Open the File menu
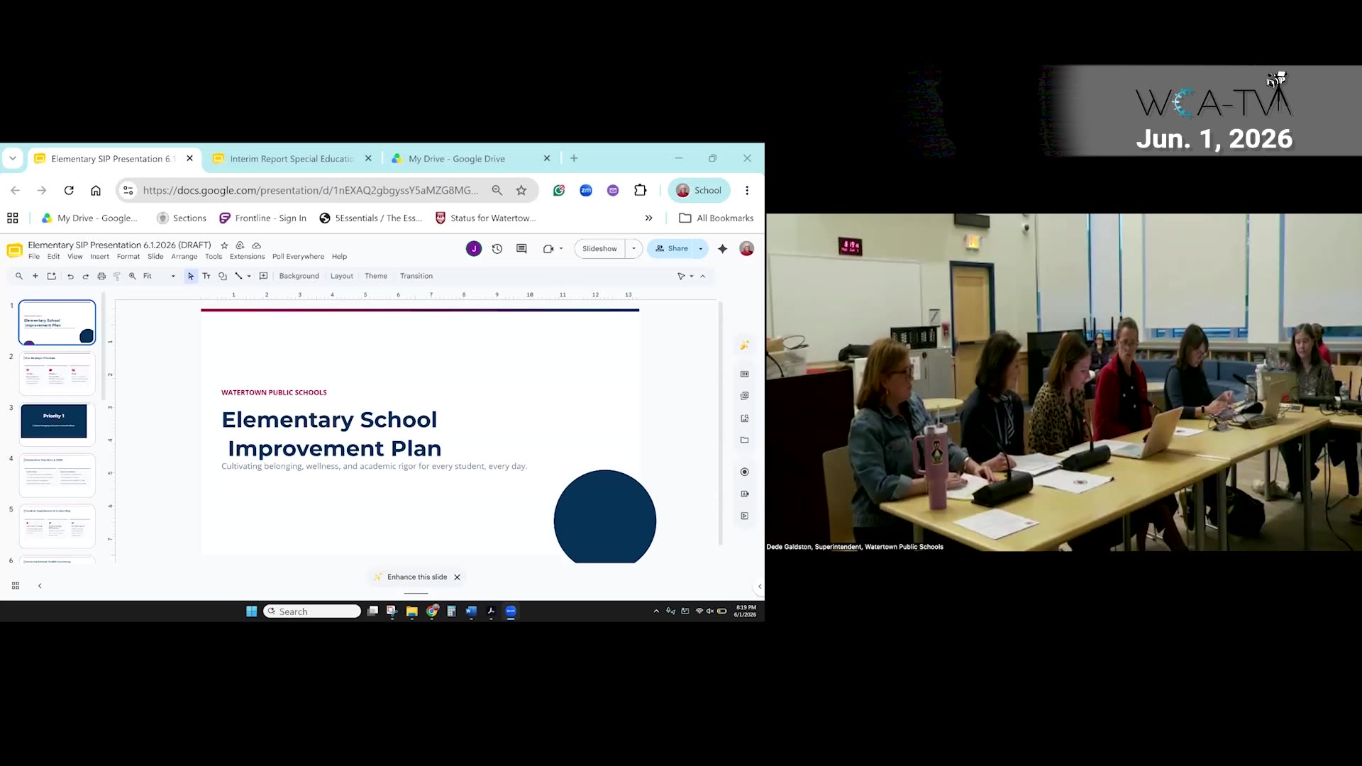Screen dimensions: 1362x766 pos(34,257)
